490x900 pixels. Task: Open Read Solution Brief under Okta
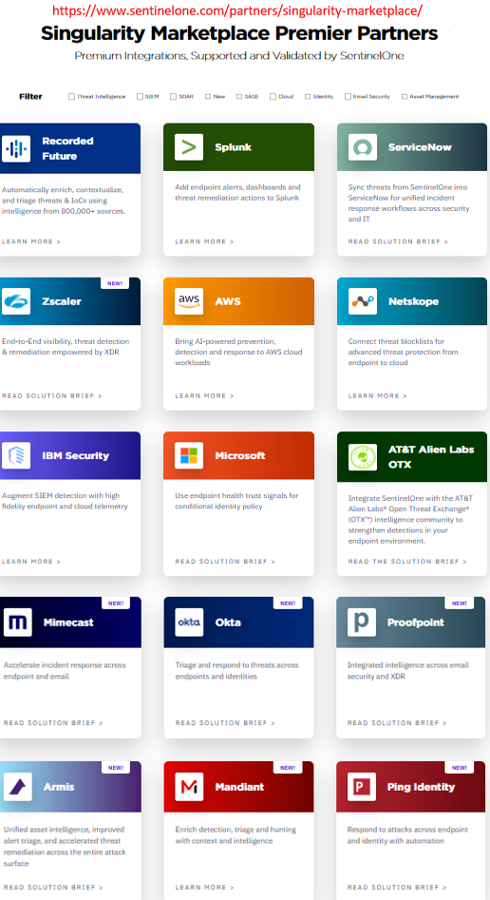coord(225,722)
